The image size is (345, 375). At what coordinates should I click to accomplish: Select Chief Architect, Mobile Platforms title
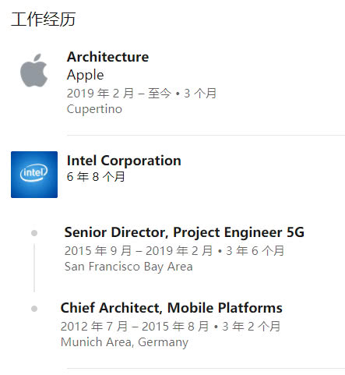click(x=171, y=308)
